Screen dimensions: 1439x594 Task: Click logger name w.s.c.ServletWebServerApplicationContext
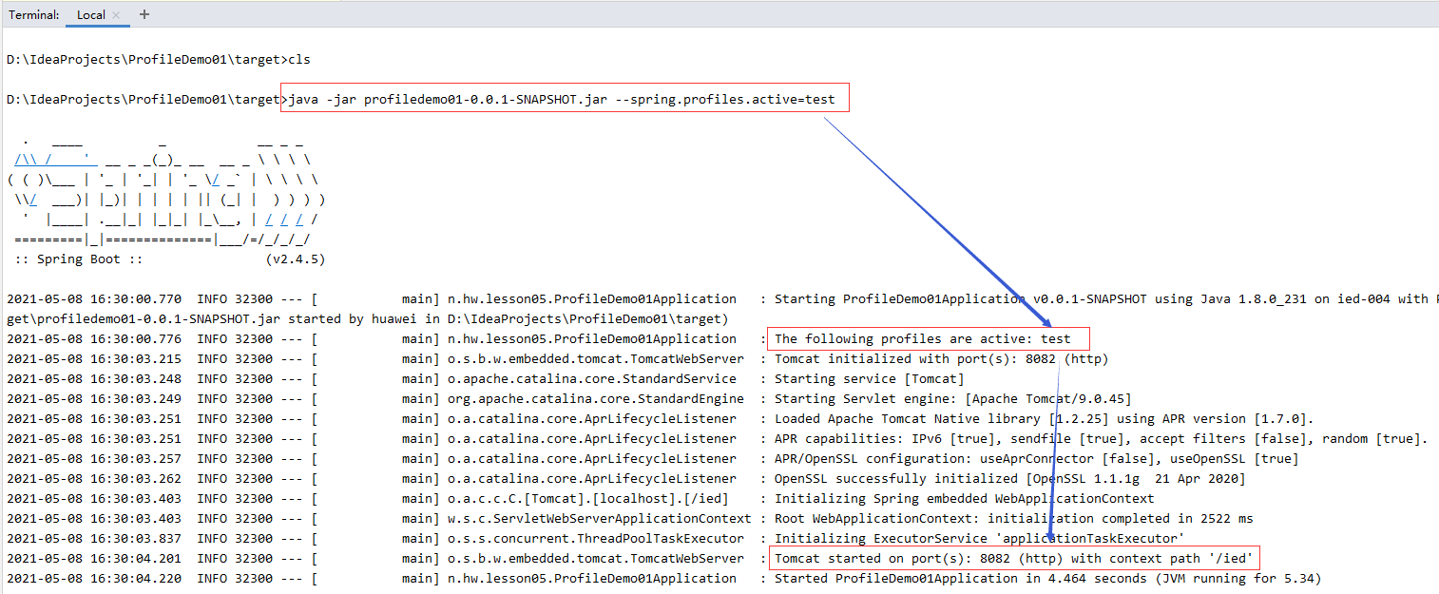point(600,518)
